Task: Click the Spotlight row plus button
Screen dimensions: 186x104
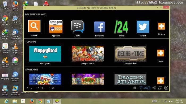Action: [160, 81]
